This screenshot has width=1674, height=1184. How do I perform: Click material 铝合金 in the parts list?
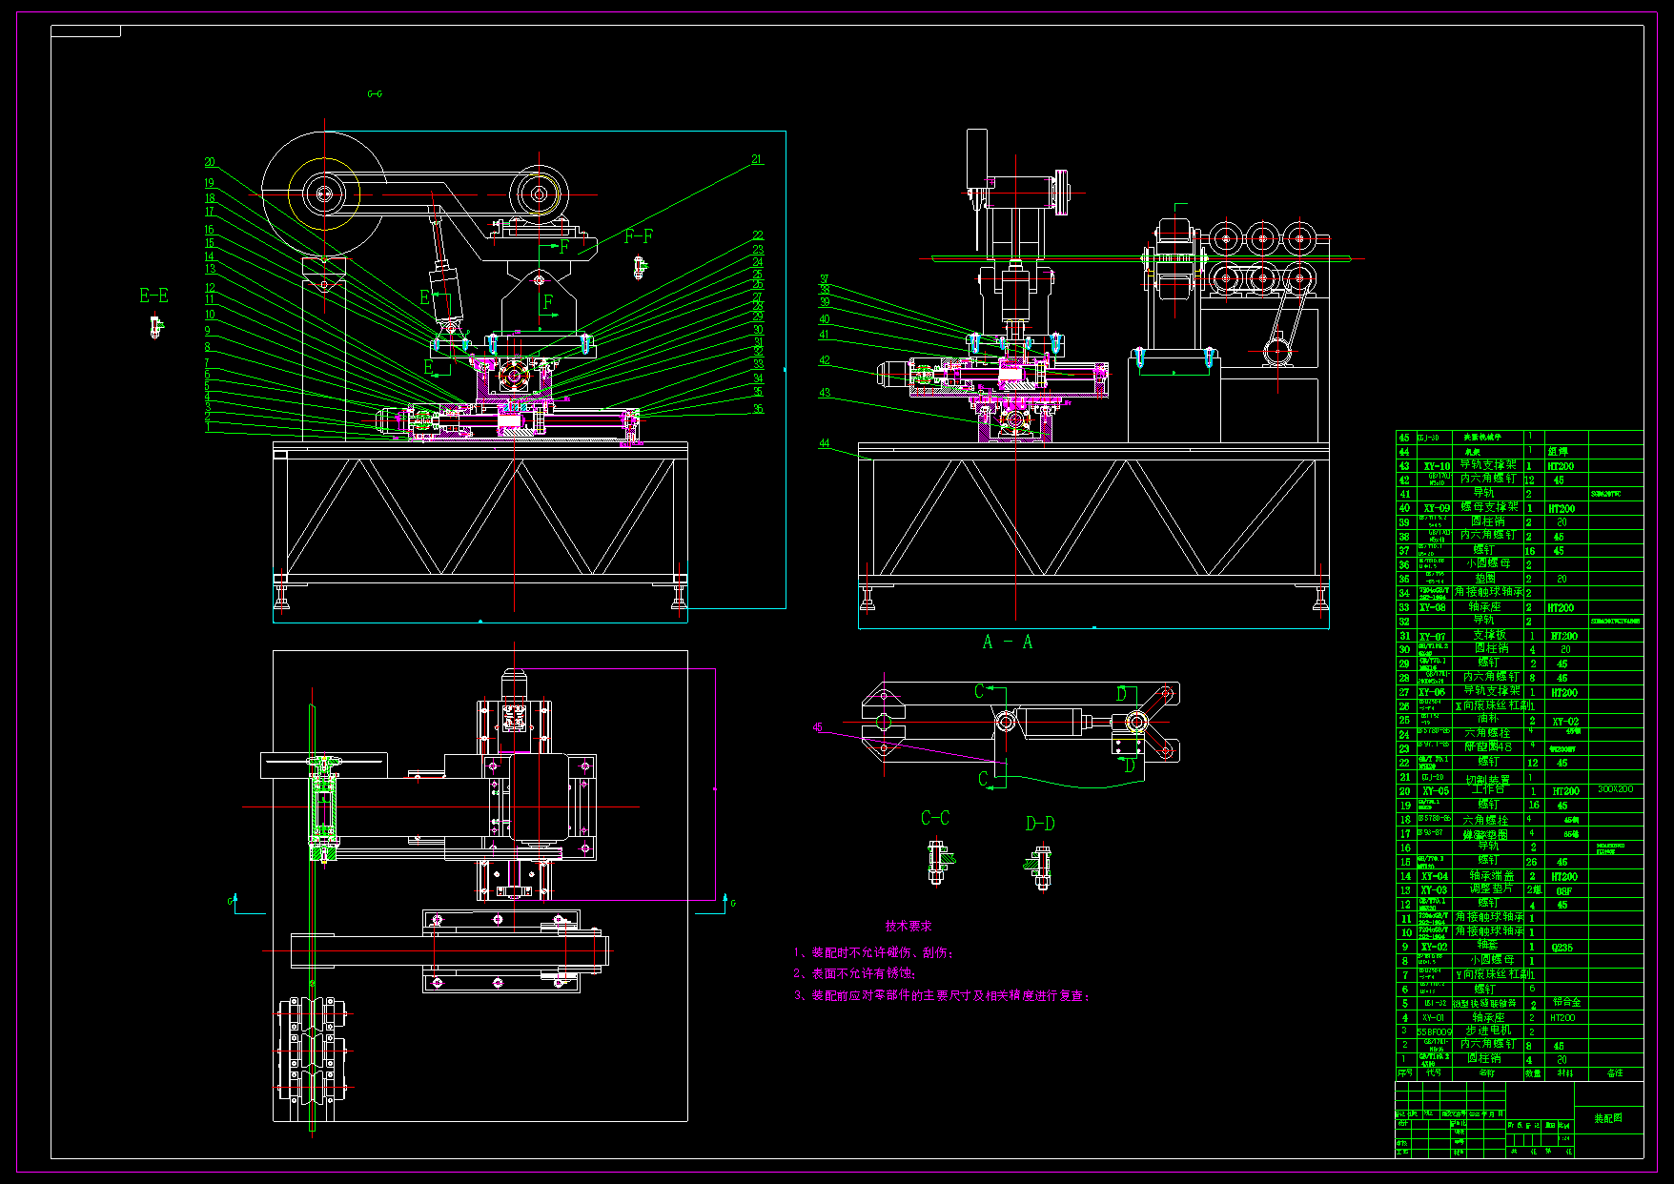(x=1567, y=1002)
